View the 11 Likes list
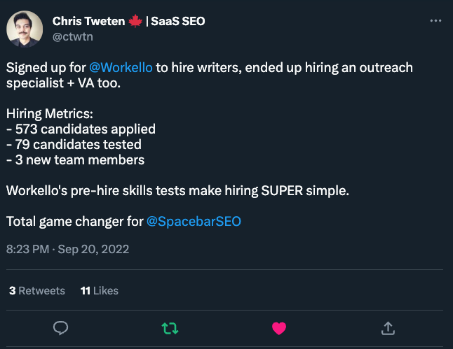Image resolution: width=453 pixels, height=349 pixels. click(x=100, y=291)
